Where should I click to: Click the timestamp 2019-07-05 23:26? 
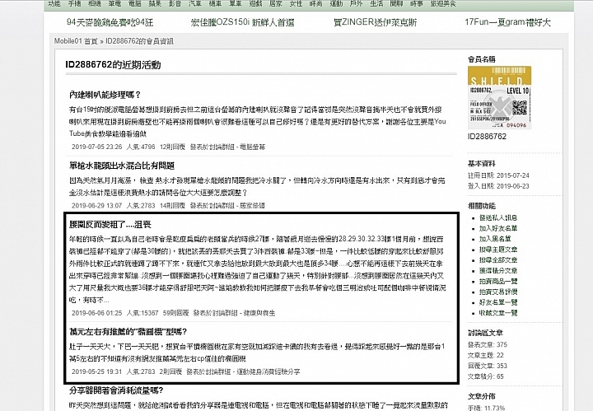tap(97, 147)
